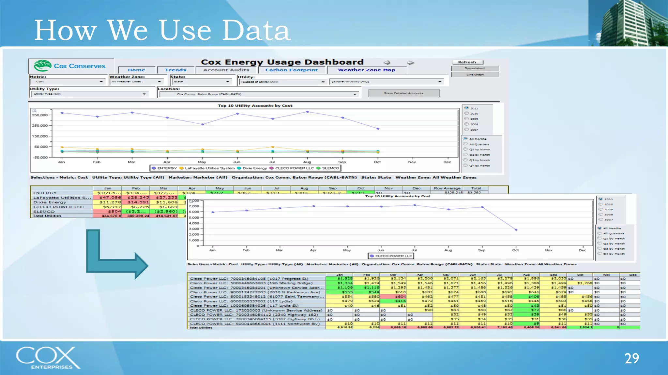Click the Row Average column header
This screenshot has height=375, width=668.
(447, 188)
